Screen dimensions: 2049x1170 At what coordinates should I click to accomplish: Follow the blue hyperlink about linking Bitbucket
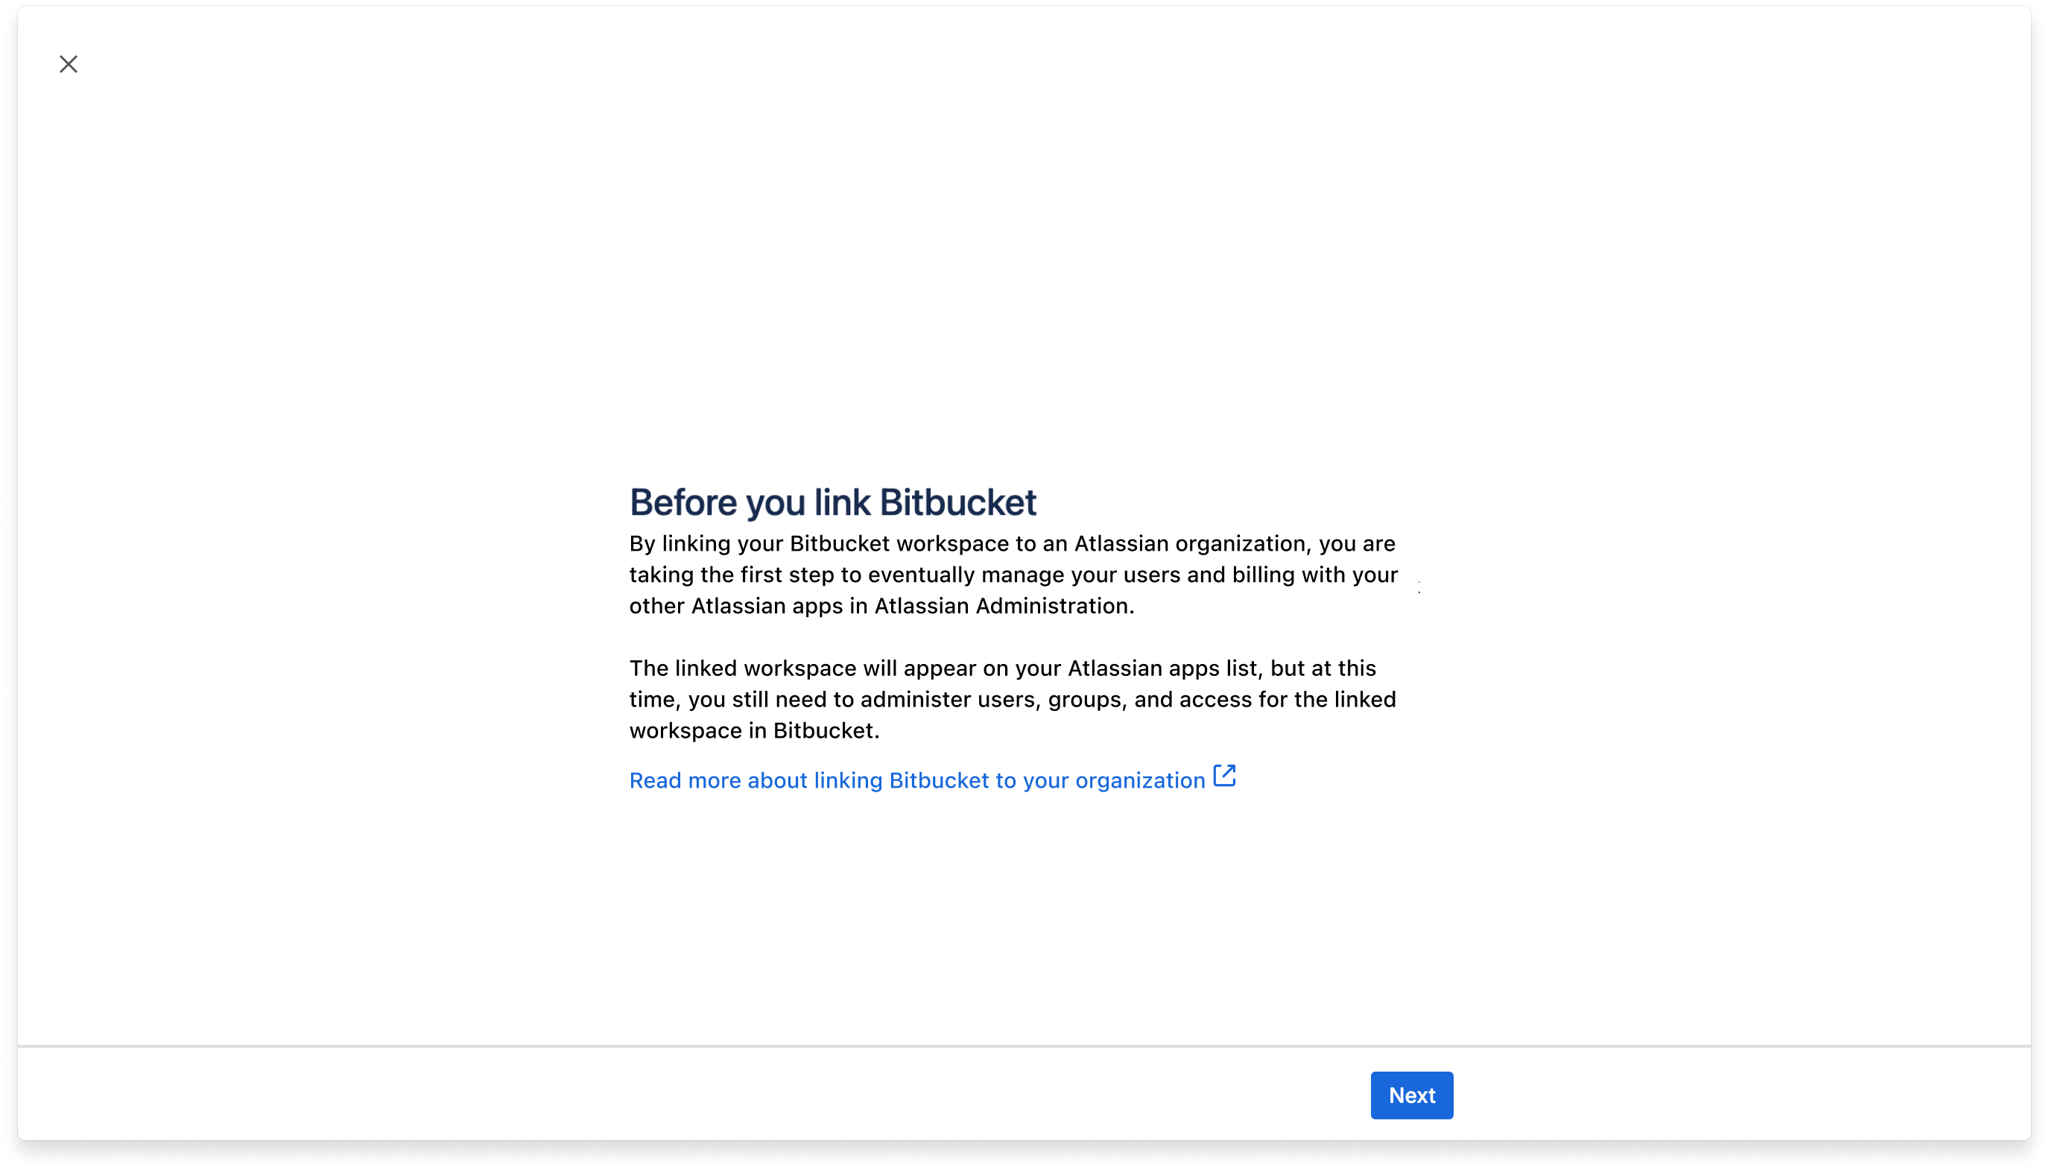tap(916, 780)
